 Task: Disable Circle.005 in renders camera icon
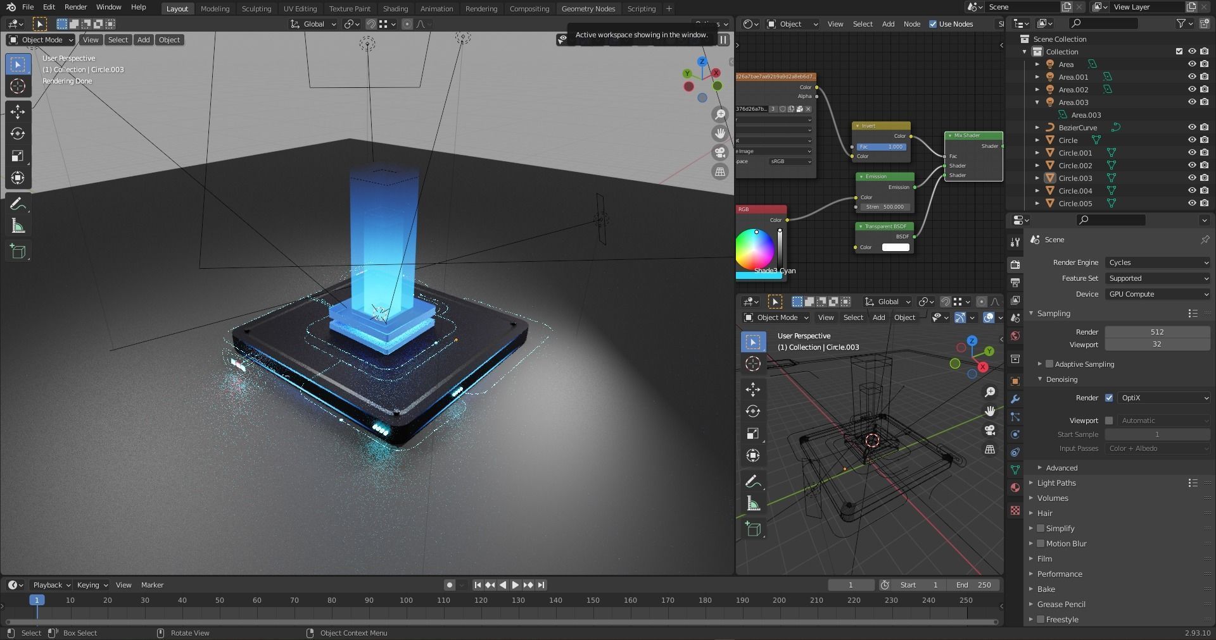(1204, 203)
